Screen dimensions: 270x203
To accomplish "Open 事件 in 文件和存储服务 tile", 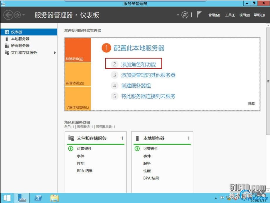I will click(81, 156).
